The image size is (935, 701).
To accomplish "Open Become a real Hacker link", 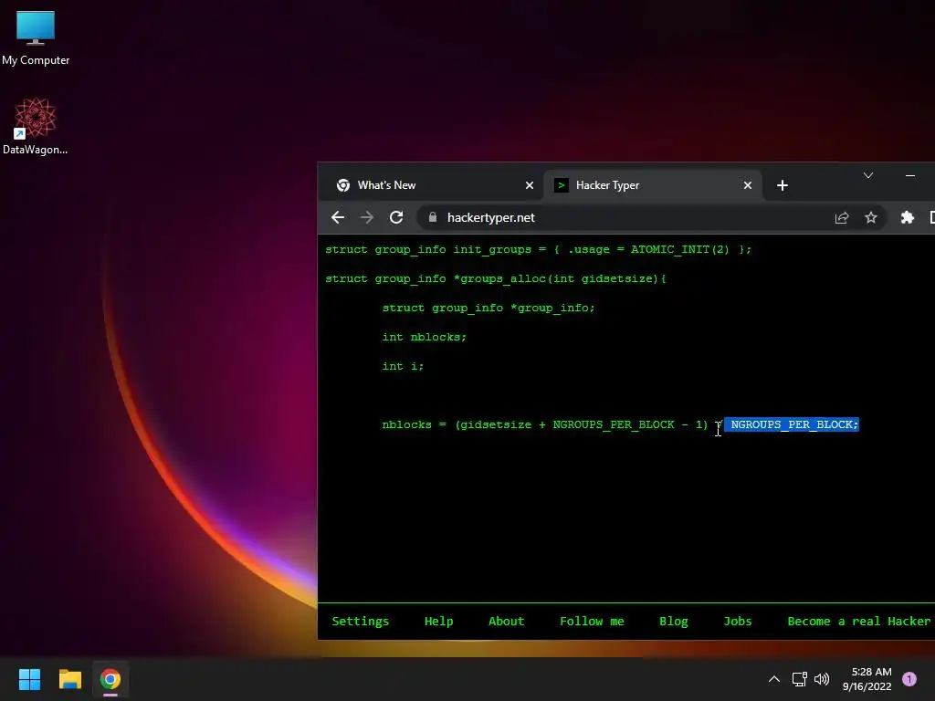I will coord(858,621).
